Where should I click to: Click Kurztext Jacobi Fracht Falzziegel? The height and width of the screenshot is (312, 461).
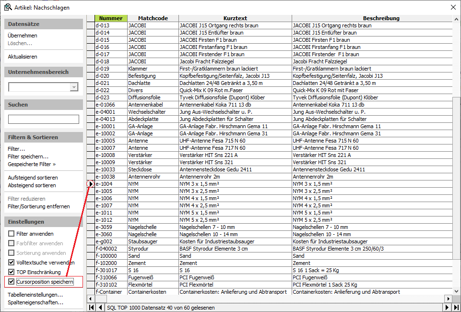coord(235,61)
